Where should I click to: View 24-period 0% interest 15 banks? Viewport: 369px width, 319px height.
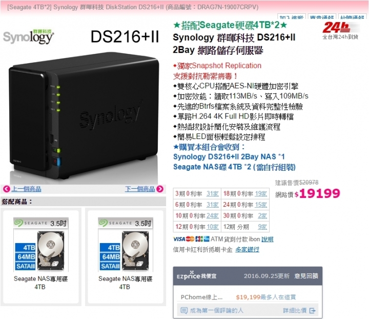click(x=261, y=205)
